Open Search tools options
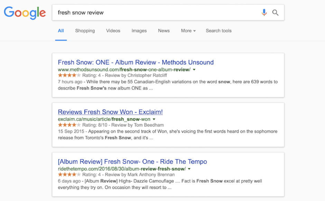Image resolution: width=325 pixels, height=201 pixels. [x=219, y=31]
